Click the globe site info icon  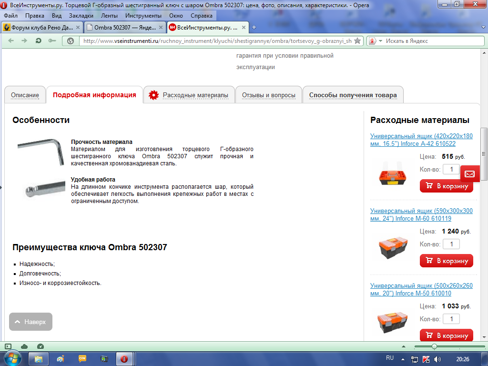tap(71, 41)
